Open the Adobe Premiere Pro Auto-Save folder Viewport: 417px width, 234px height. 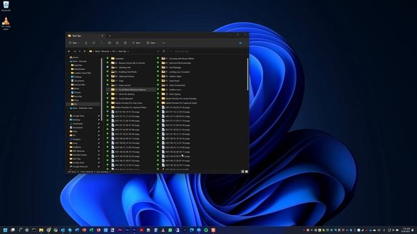tap(127, 103)
